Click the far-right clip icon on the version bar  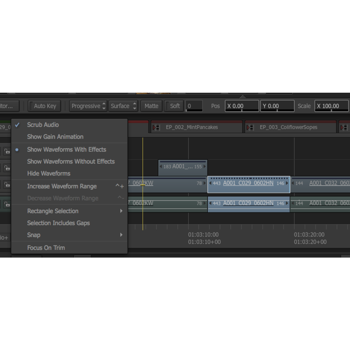(344, 127)
